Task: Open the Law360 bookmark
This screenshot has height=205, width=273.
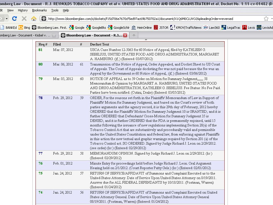Action: click(x=211, y=28)
